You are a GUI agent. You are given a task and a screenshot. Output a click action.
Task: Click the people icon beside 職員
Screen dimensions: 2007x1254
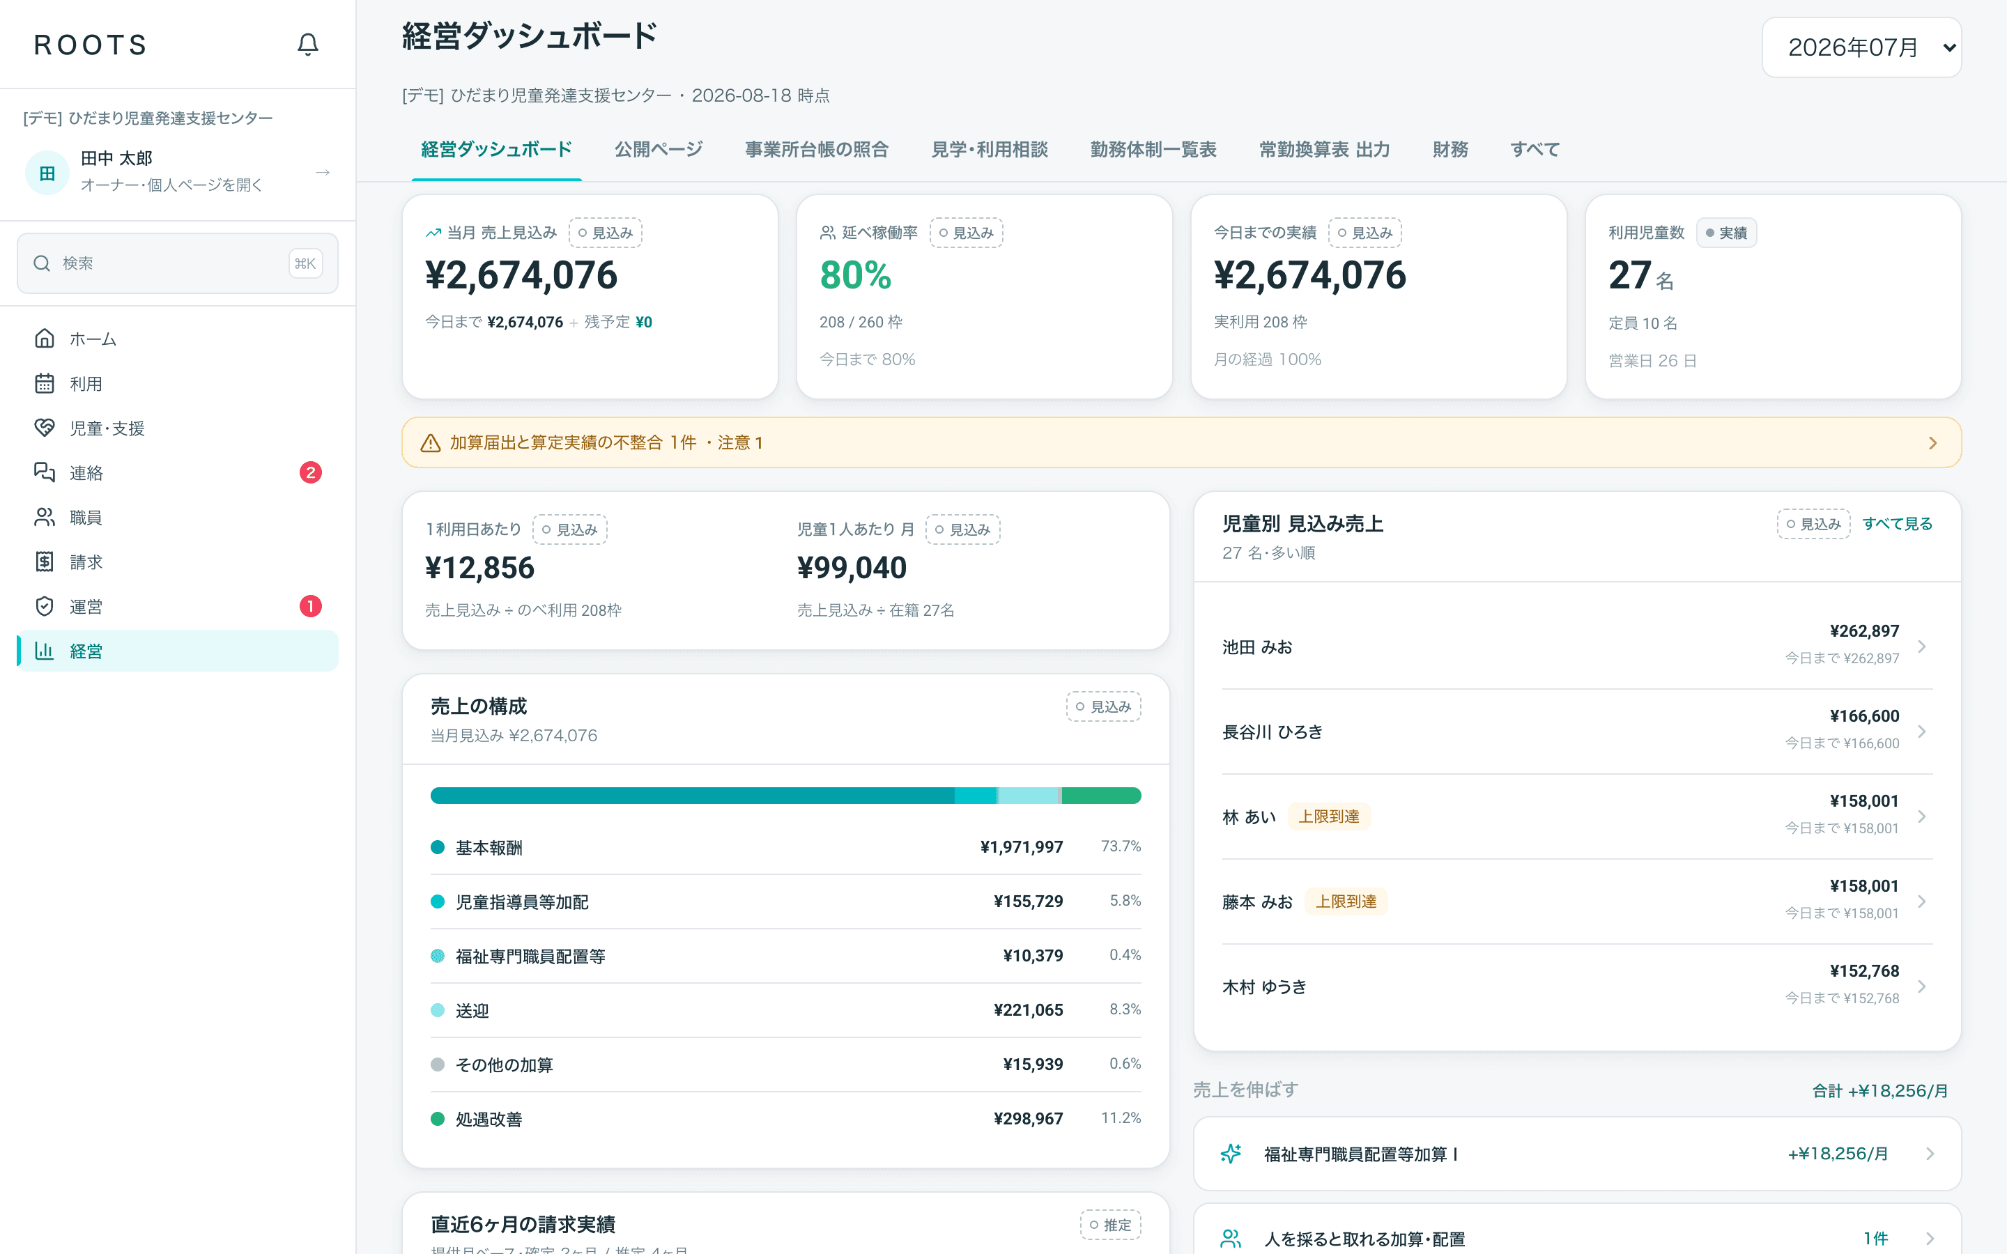coord(45,517)
